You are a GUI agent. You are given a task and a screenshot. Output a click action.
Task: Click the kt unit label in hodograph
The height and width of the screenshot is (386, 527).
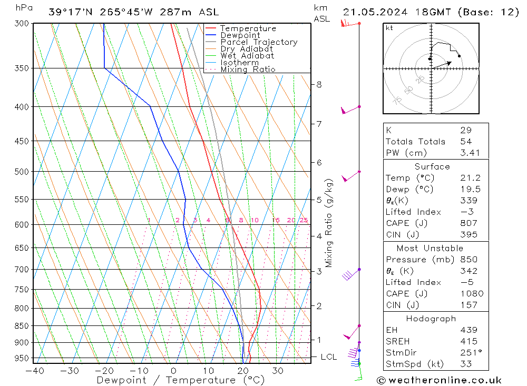(389, 28)
